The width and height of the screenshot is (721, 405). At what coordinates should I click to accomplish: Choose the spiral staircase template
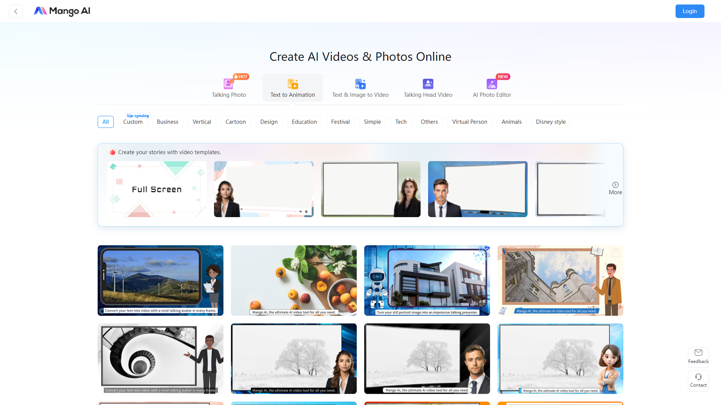(160, 358)
